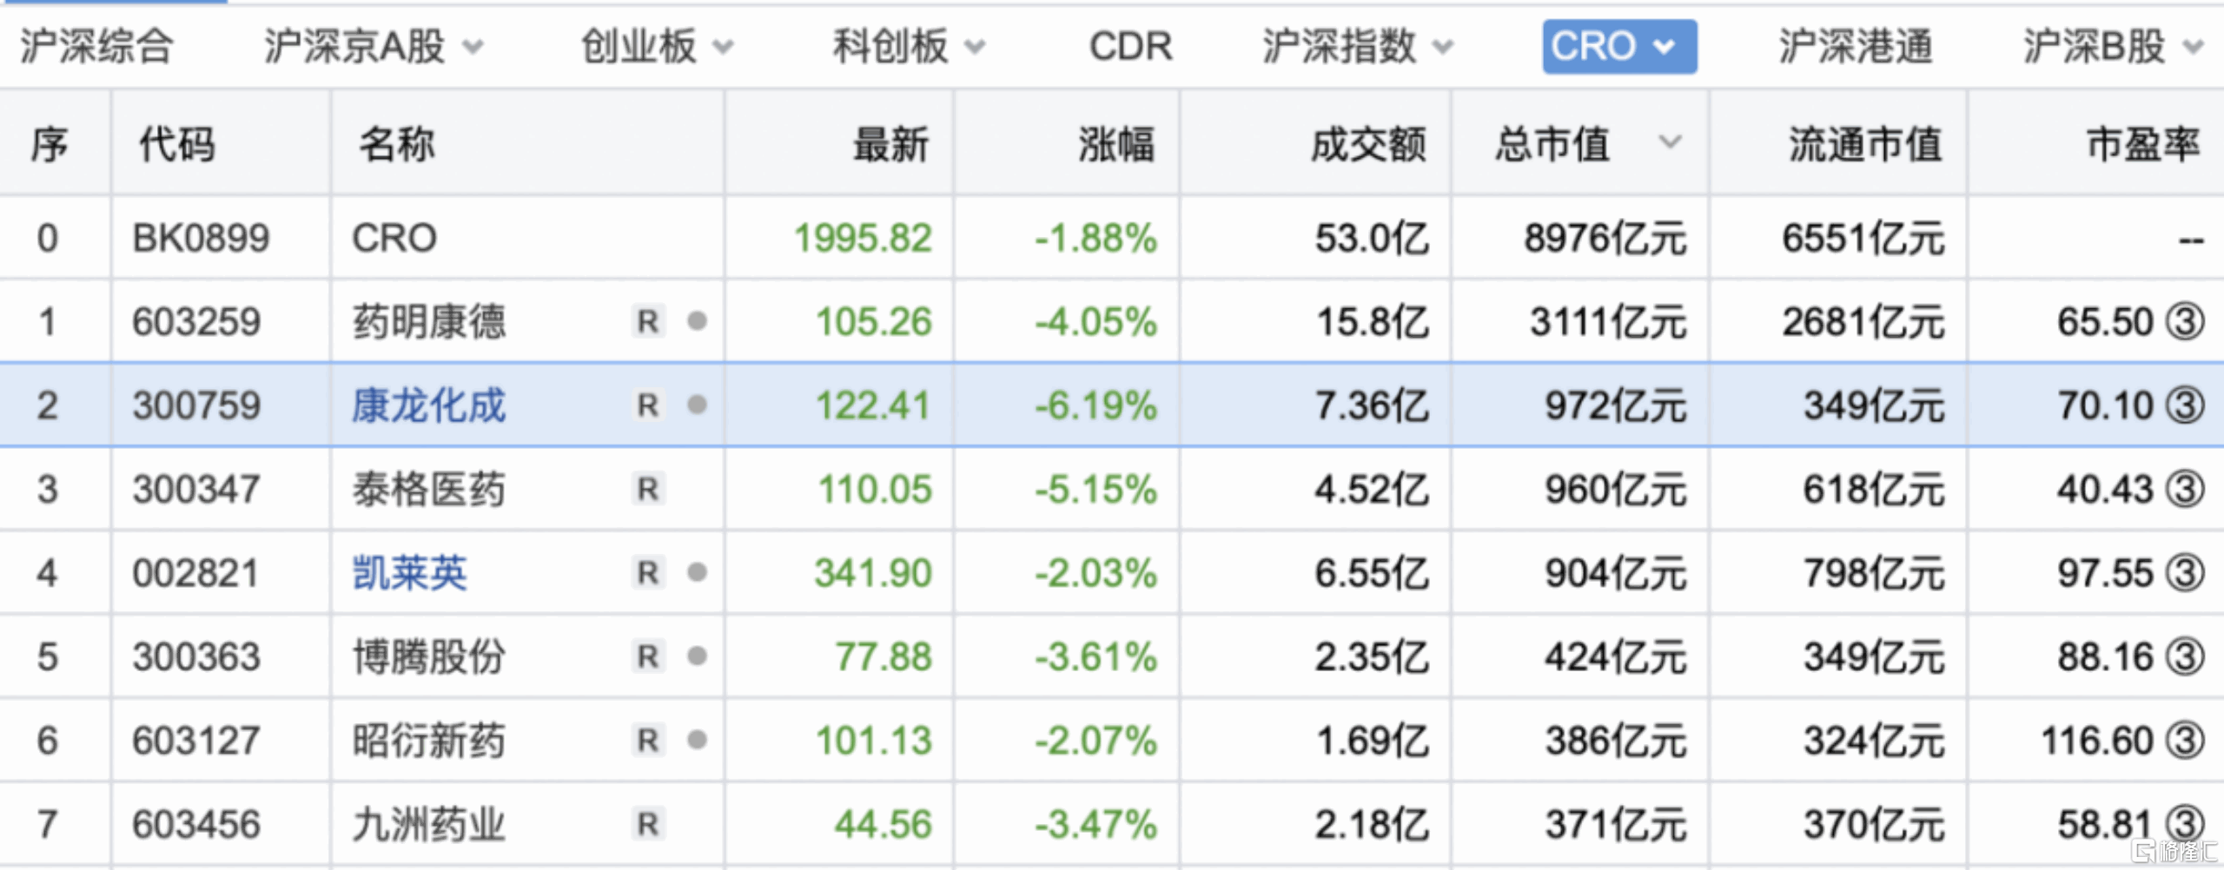2224x870 pixels.
Task: Click the R badge for 九洲药业
Action: pyautogui.click(x=648, y=824)
